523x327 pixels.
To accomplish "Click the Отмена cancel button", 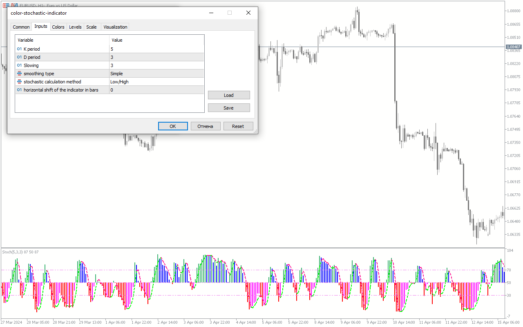I will coord(206,126).
